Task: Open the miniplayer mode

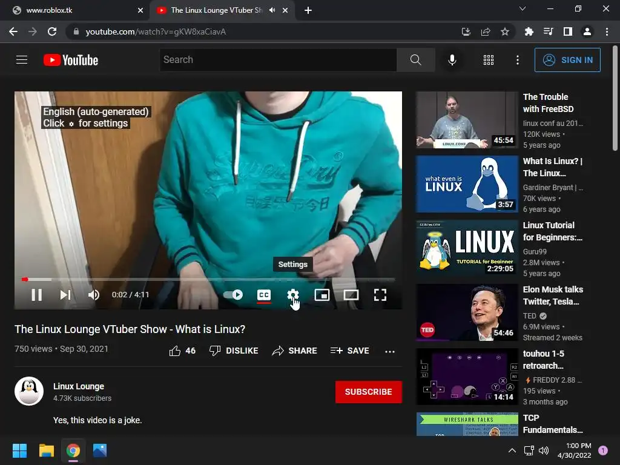Action: point(322,295)
